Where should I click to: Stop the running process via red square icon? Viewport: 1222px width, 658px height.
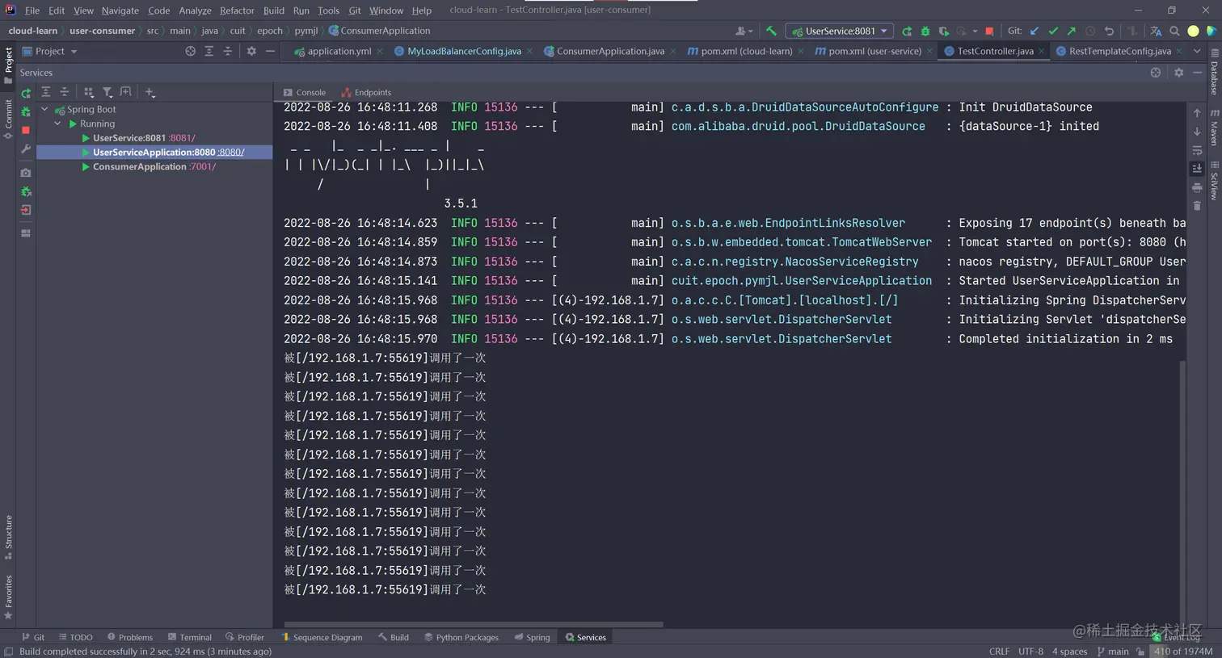pyautogui.click(x=25, y=130)
